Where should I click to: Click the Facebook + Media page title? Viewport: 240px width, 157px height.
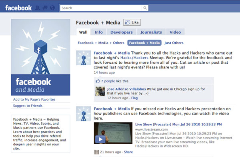[98, 23]
